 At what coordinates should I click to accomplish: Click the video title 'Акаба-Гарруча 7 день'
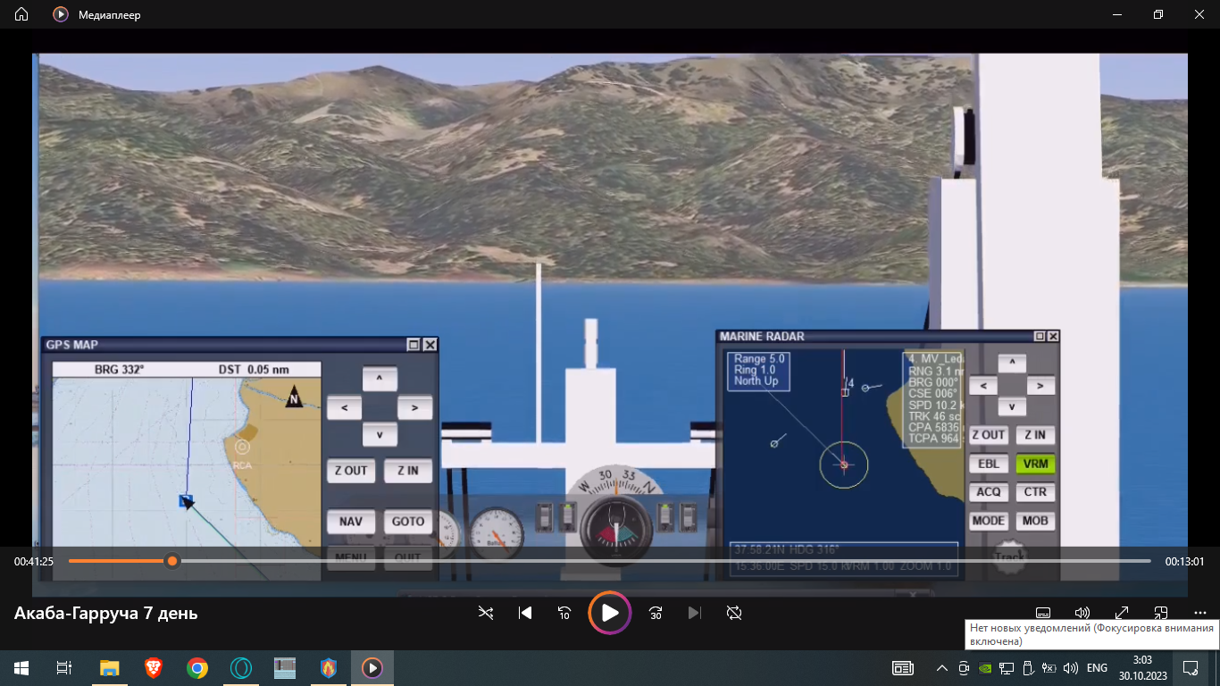point(106,613)
